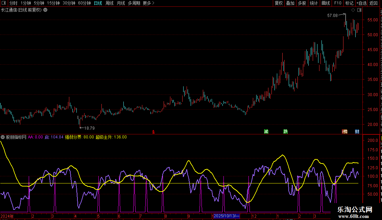This screenshot has width=382, height=220.
Task: Select the 5分钟 period
Action: pyautogui.click(x=39, y=3)
